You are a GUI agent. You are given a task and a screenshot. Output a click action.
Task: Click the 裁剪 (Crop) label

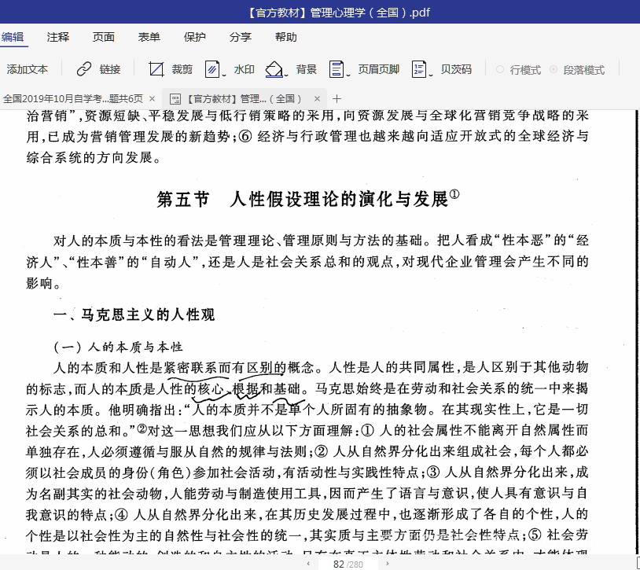coord(182,69)
